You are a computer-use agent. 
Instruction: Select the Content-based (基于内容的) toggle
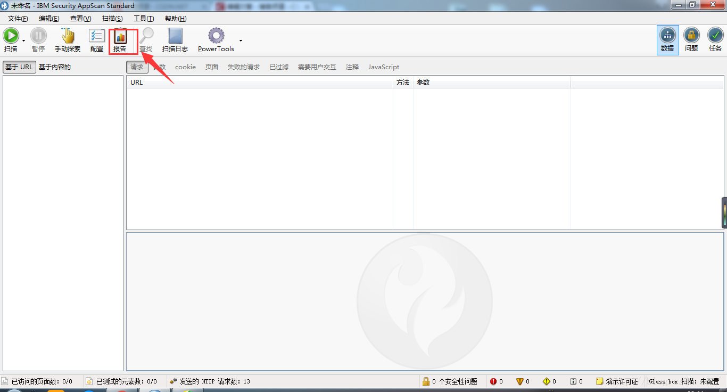click(x=55, y=67)
